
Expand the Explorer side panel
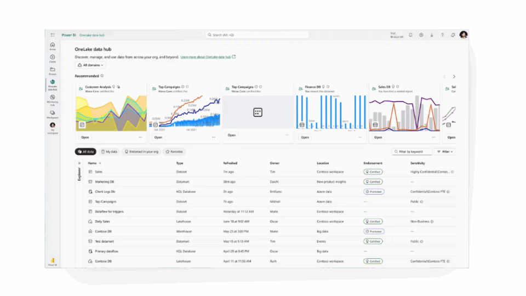[79, 163]
